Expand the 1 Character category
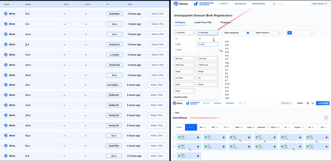This screenshot has height=161, width=331. (185, 33)
